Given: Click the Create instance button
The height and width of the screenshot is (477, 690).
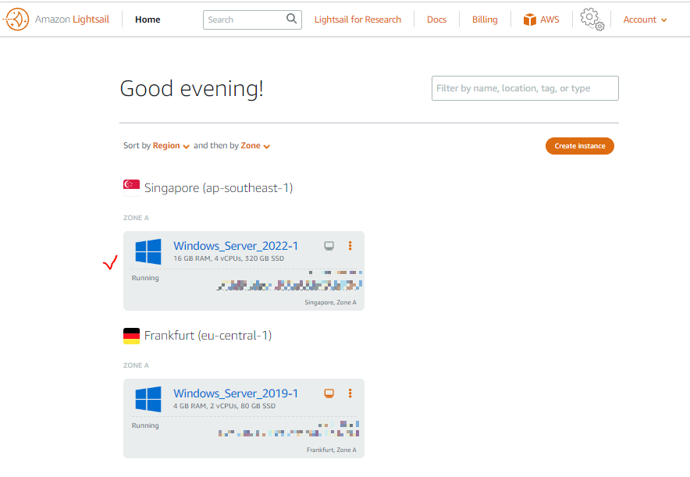Looking at the screenshot, I should (x=579, y=146).
